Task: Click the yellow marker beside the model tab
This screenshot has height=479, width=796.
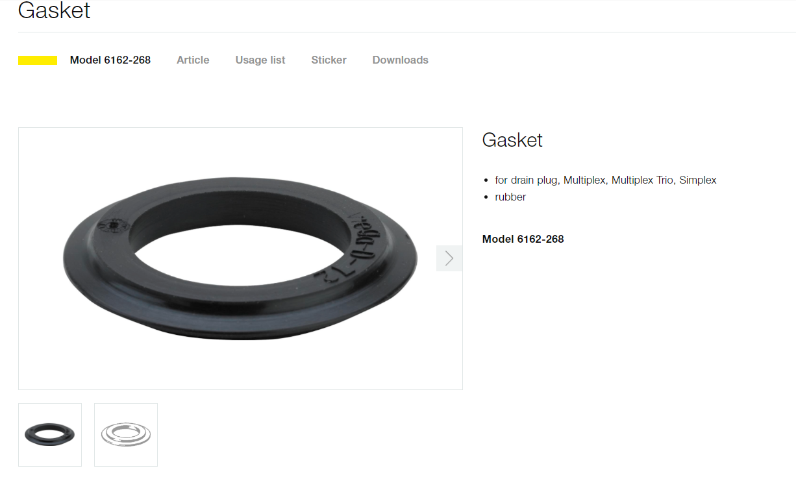Action: [38, 60]
